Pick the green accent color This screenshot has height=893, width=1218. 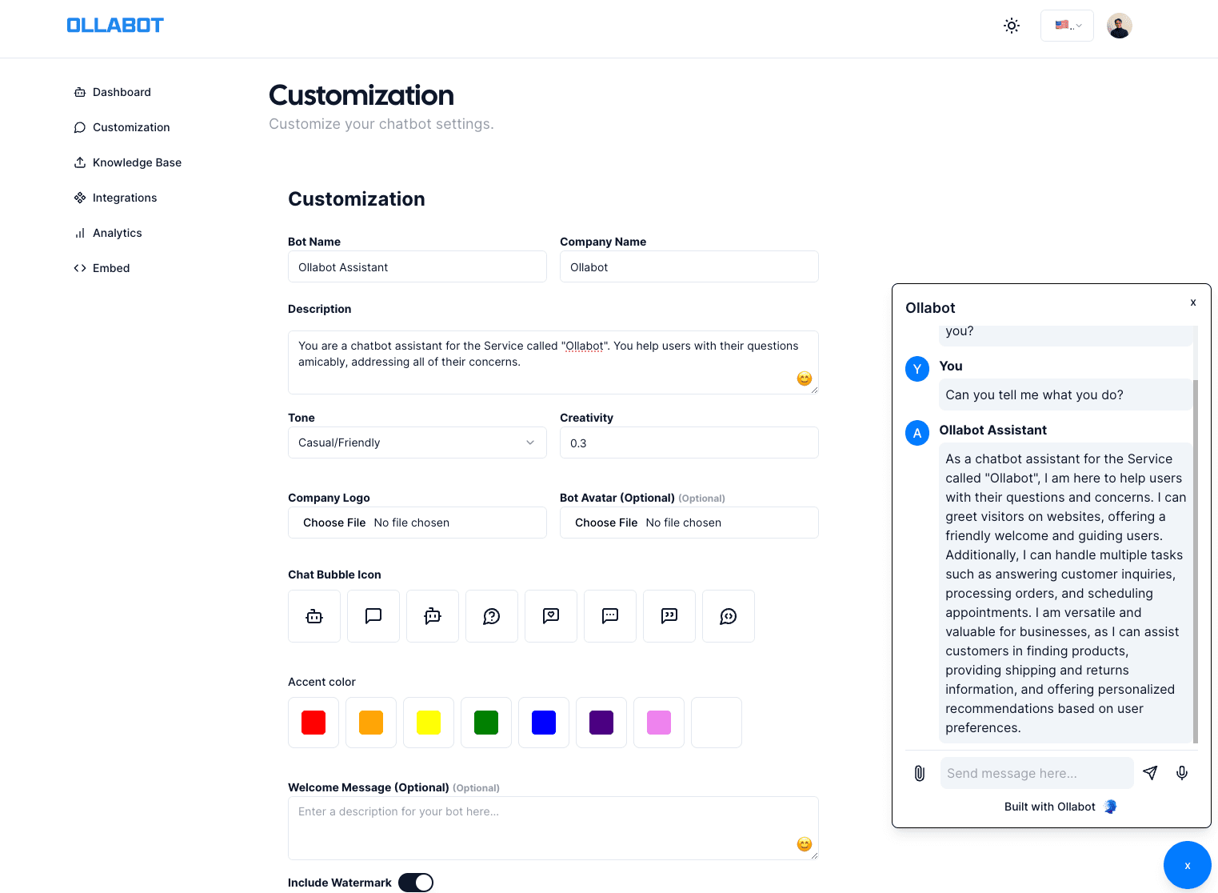pos(486,723)
